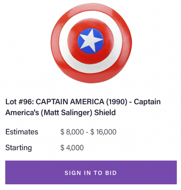The image size is (181, 190).
Task: Click the "(Matt Salinger)" text in the title
Action: [x=67, y=113]
